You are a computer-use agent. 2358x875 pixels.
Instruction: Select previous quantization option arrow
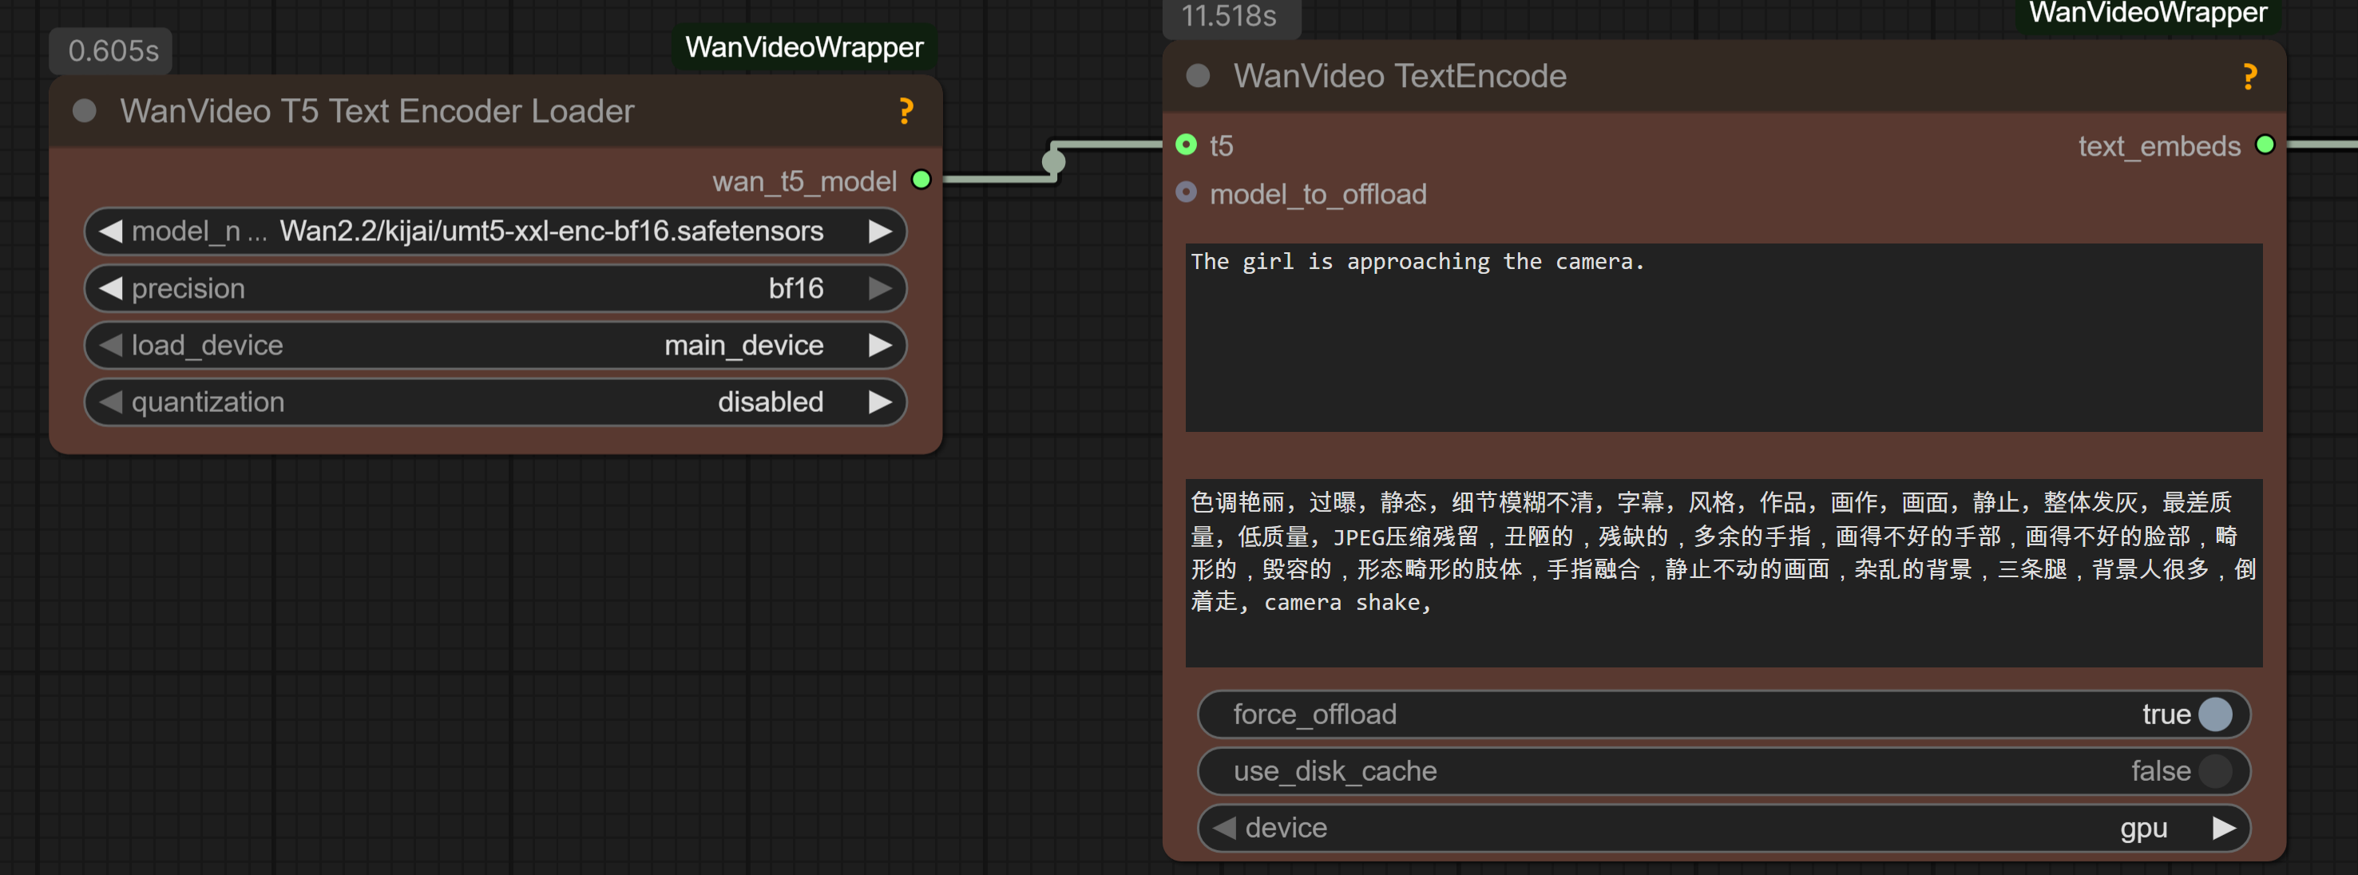(x=111, y=402)
